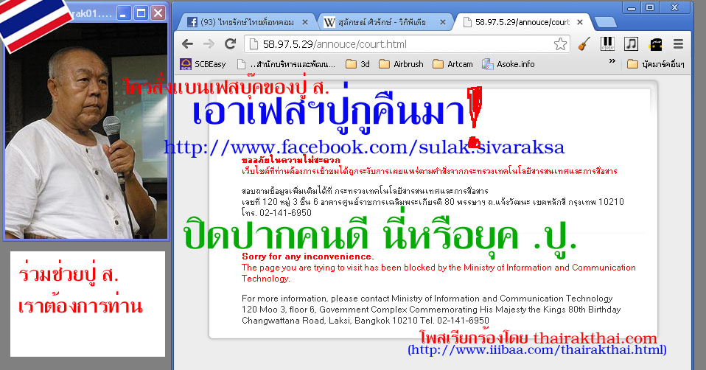Open the black-and-yellow extension icon

pyautogui.click(x=656, y=44)
